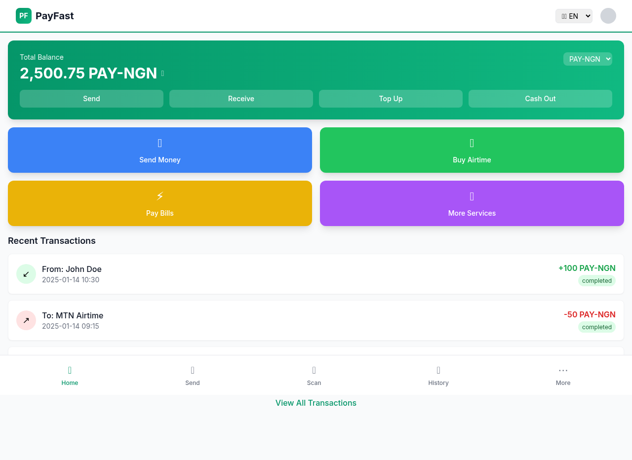632x460 pixels.
Task: Click the phone icon on Buy Airtime card
Action: (x=472, y=143)
